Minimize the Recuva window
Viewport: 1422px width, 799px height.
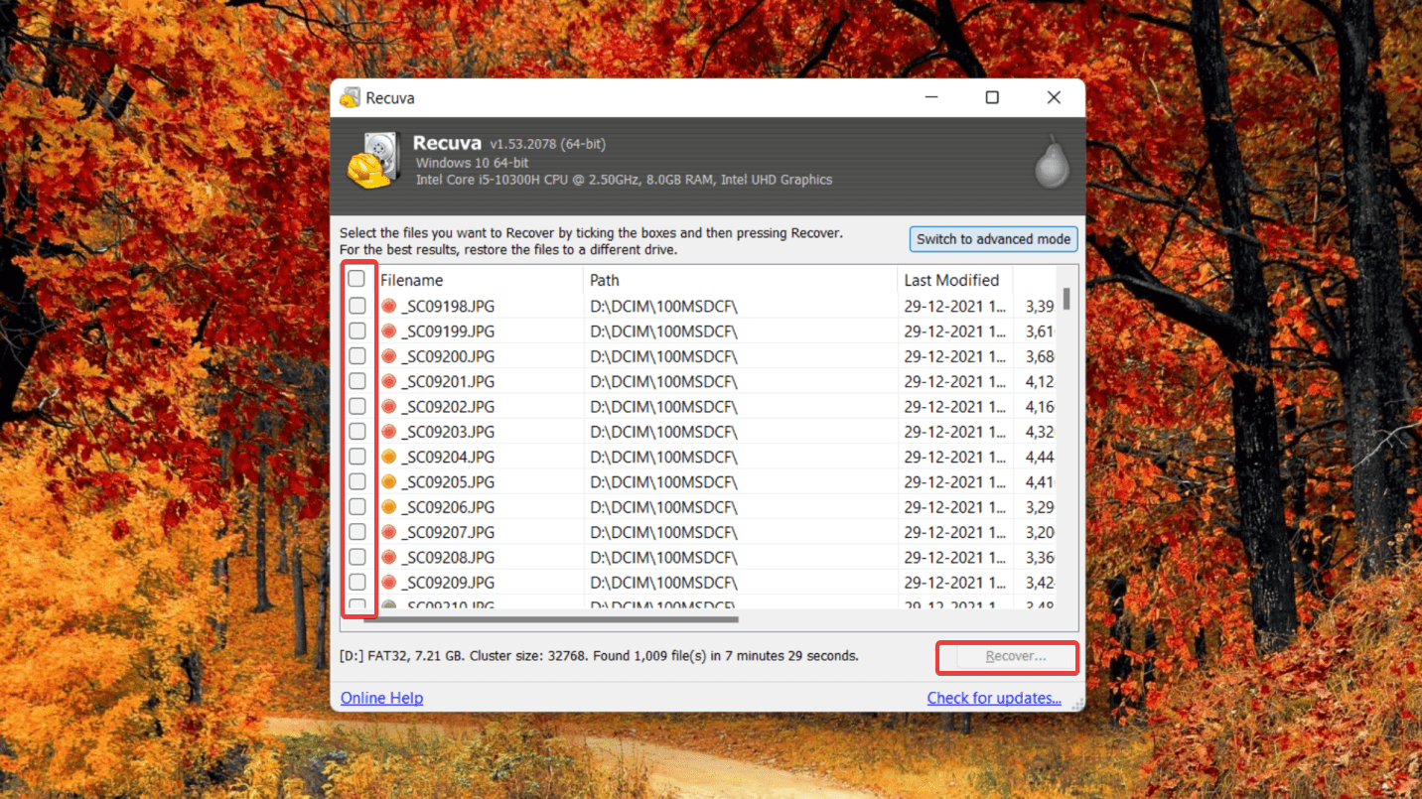pos(931,97)
